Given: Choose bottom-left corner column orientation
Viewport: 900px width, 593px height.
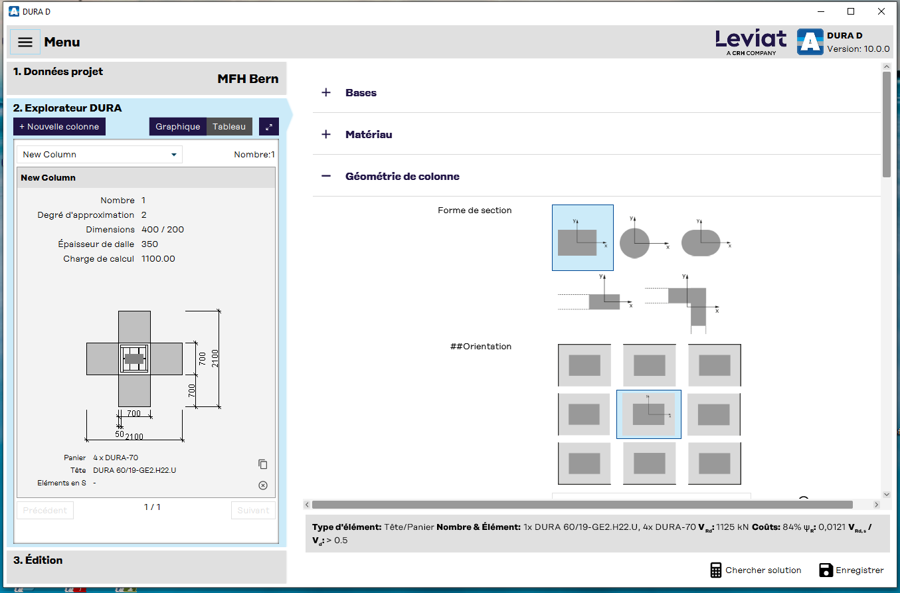Looking at the screenshot, I should point(584,464).
